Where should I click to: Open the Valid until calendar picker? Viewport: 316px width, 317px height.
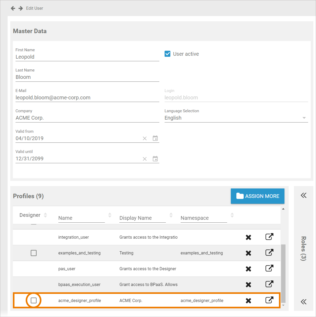click(155, 159)
